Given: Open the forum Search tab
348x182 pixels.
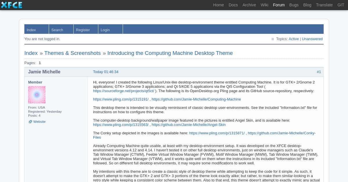Looking at the screenshot, I should coord(61,29).
